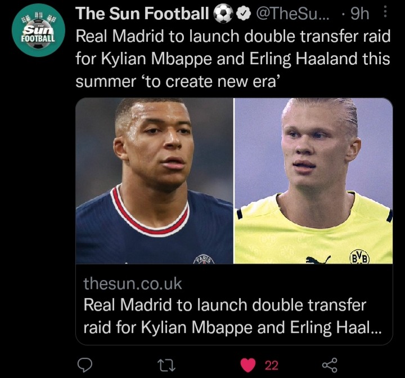
Task: Click the verified checkmark badge
Action: [244, 14]
